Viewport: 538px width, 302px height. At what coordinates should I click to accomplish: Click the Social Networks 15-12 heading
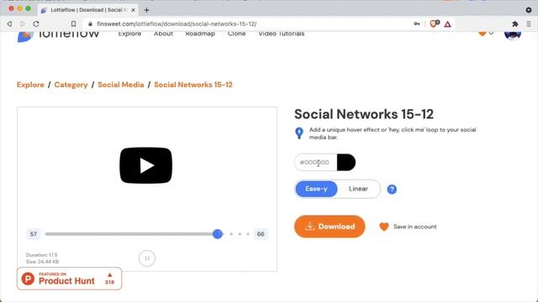pyautogui.click(x=364, y=114)
